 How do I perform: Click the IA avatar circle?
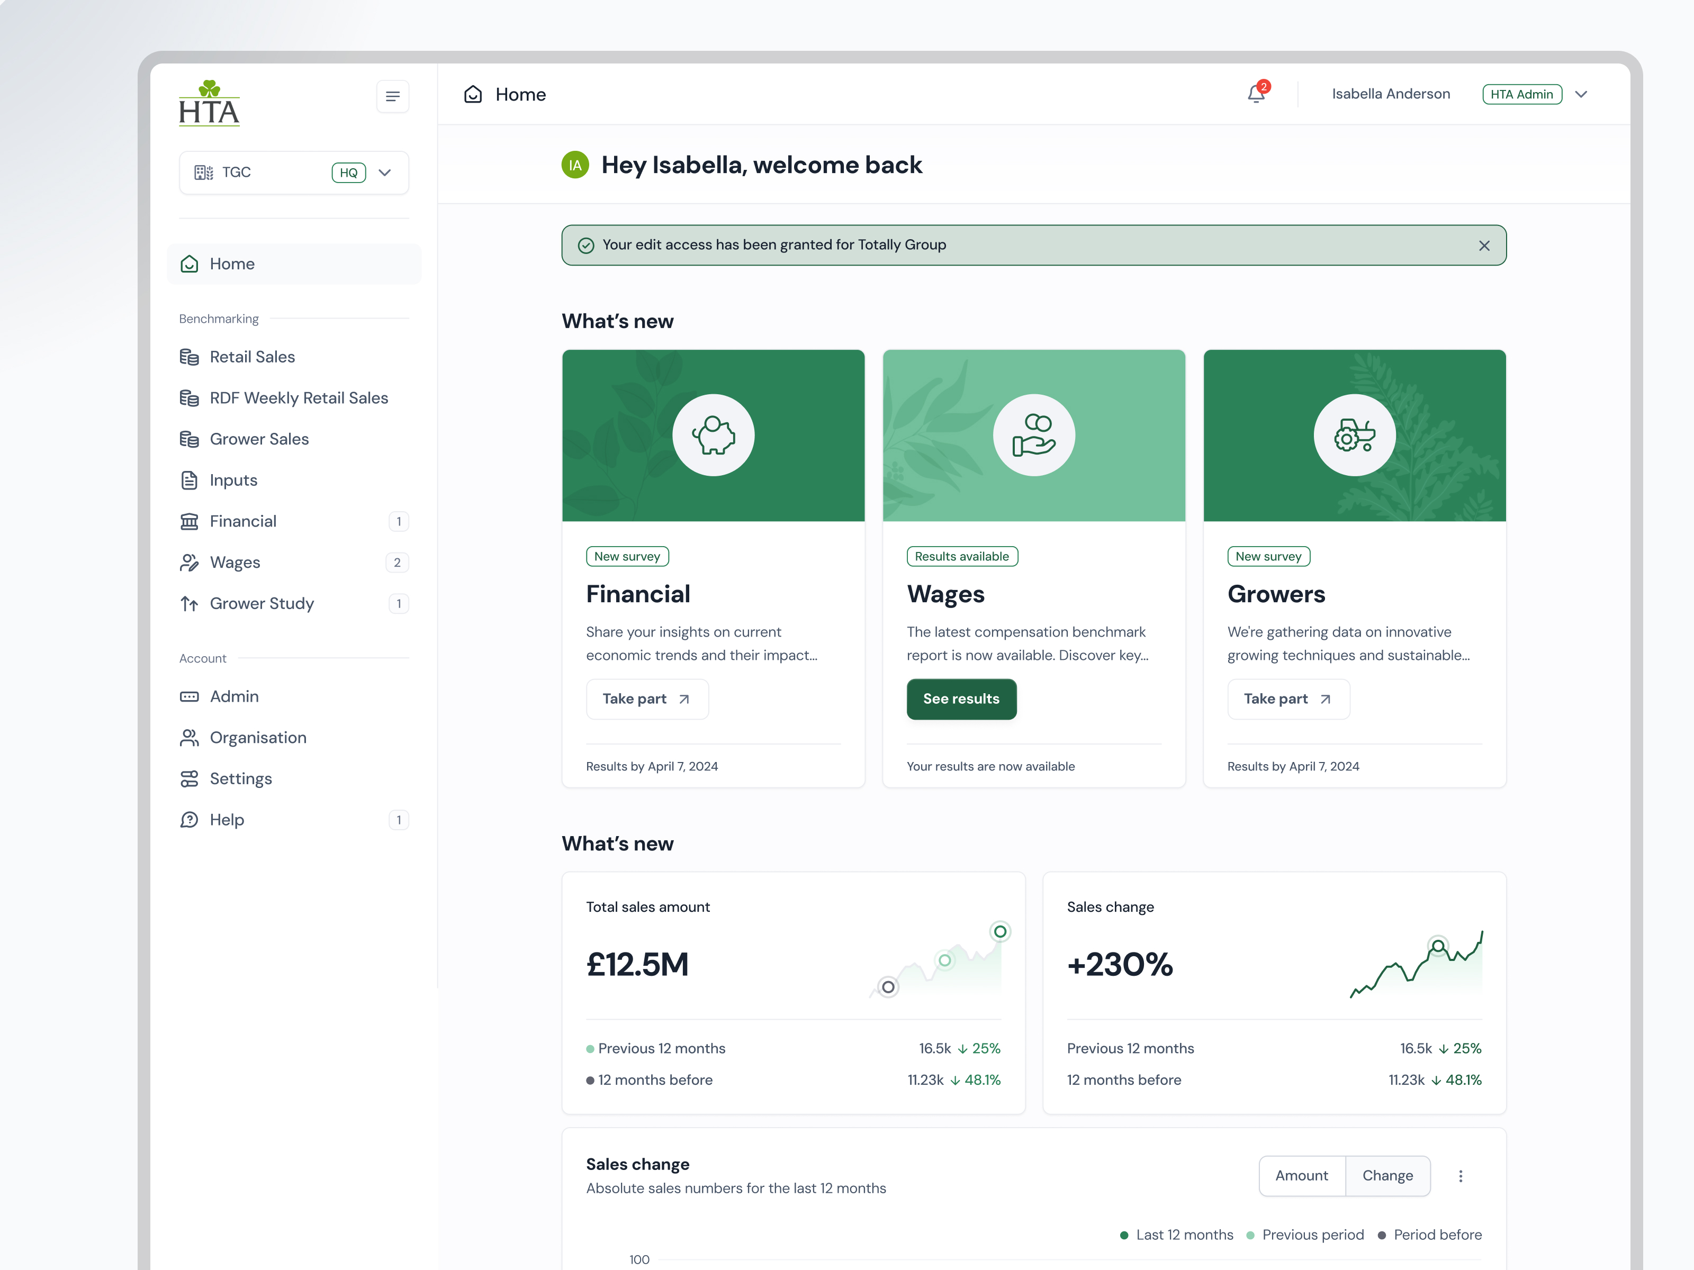575,165
